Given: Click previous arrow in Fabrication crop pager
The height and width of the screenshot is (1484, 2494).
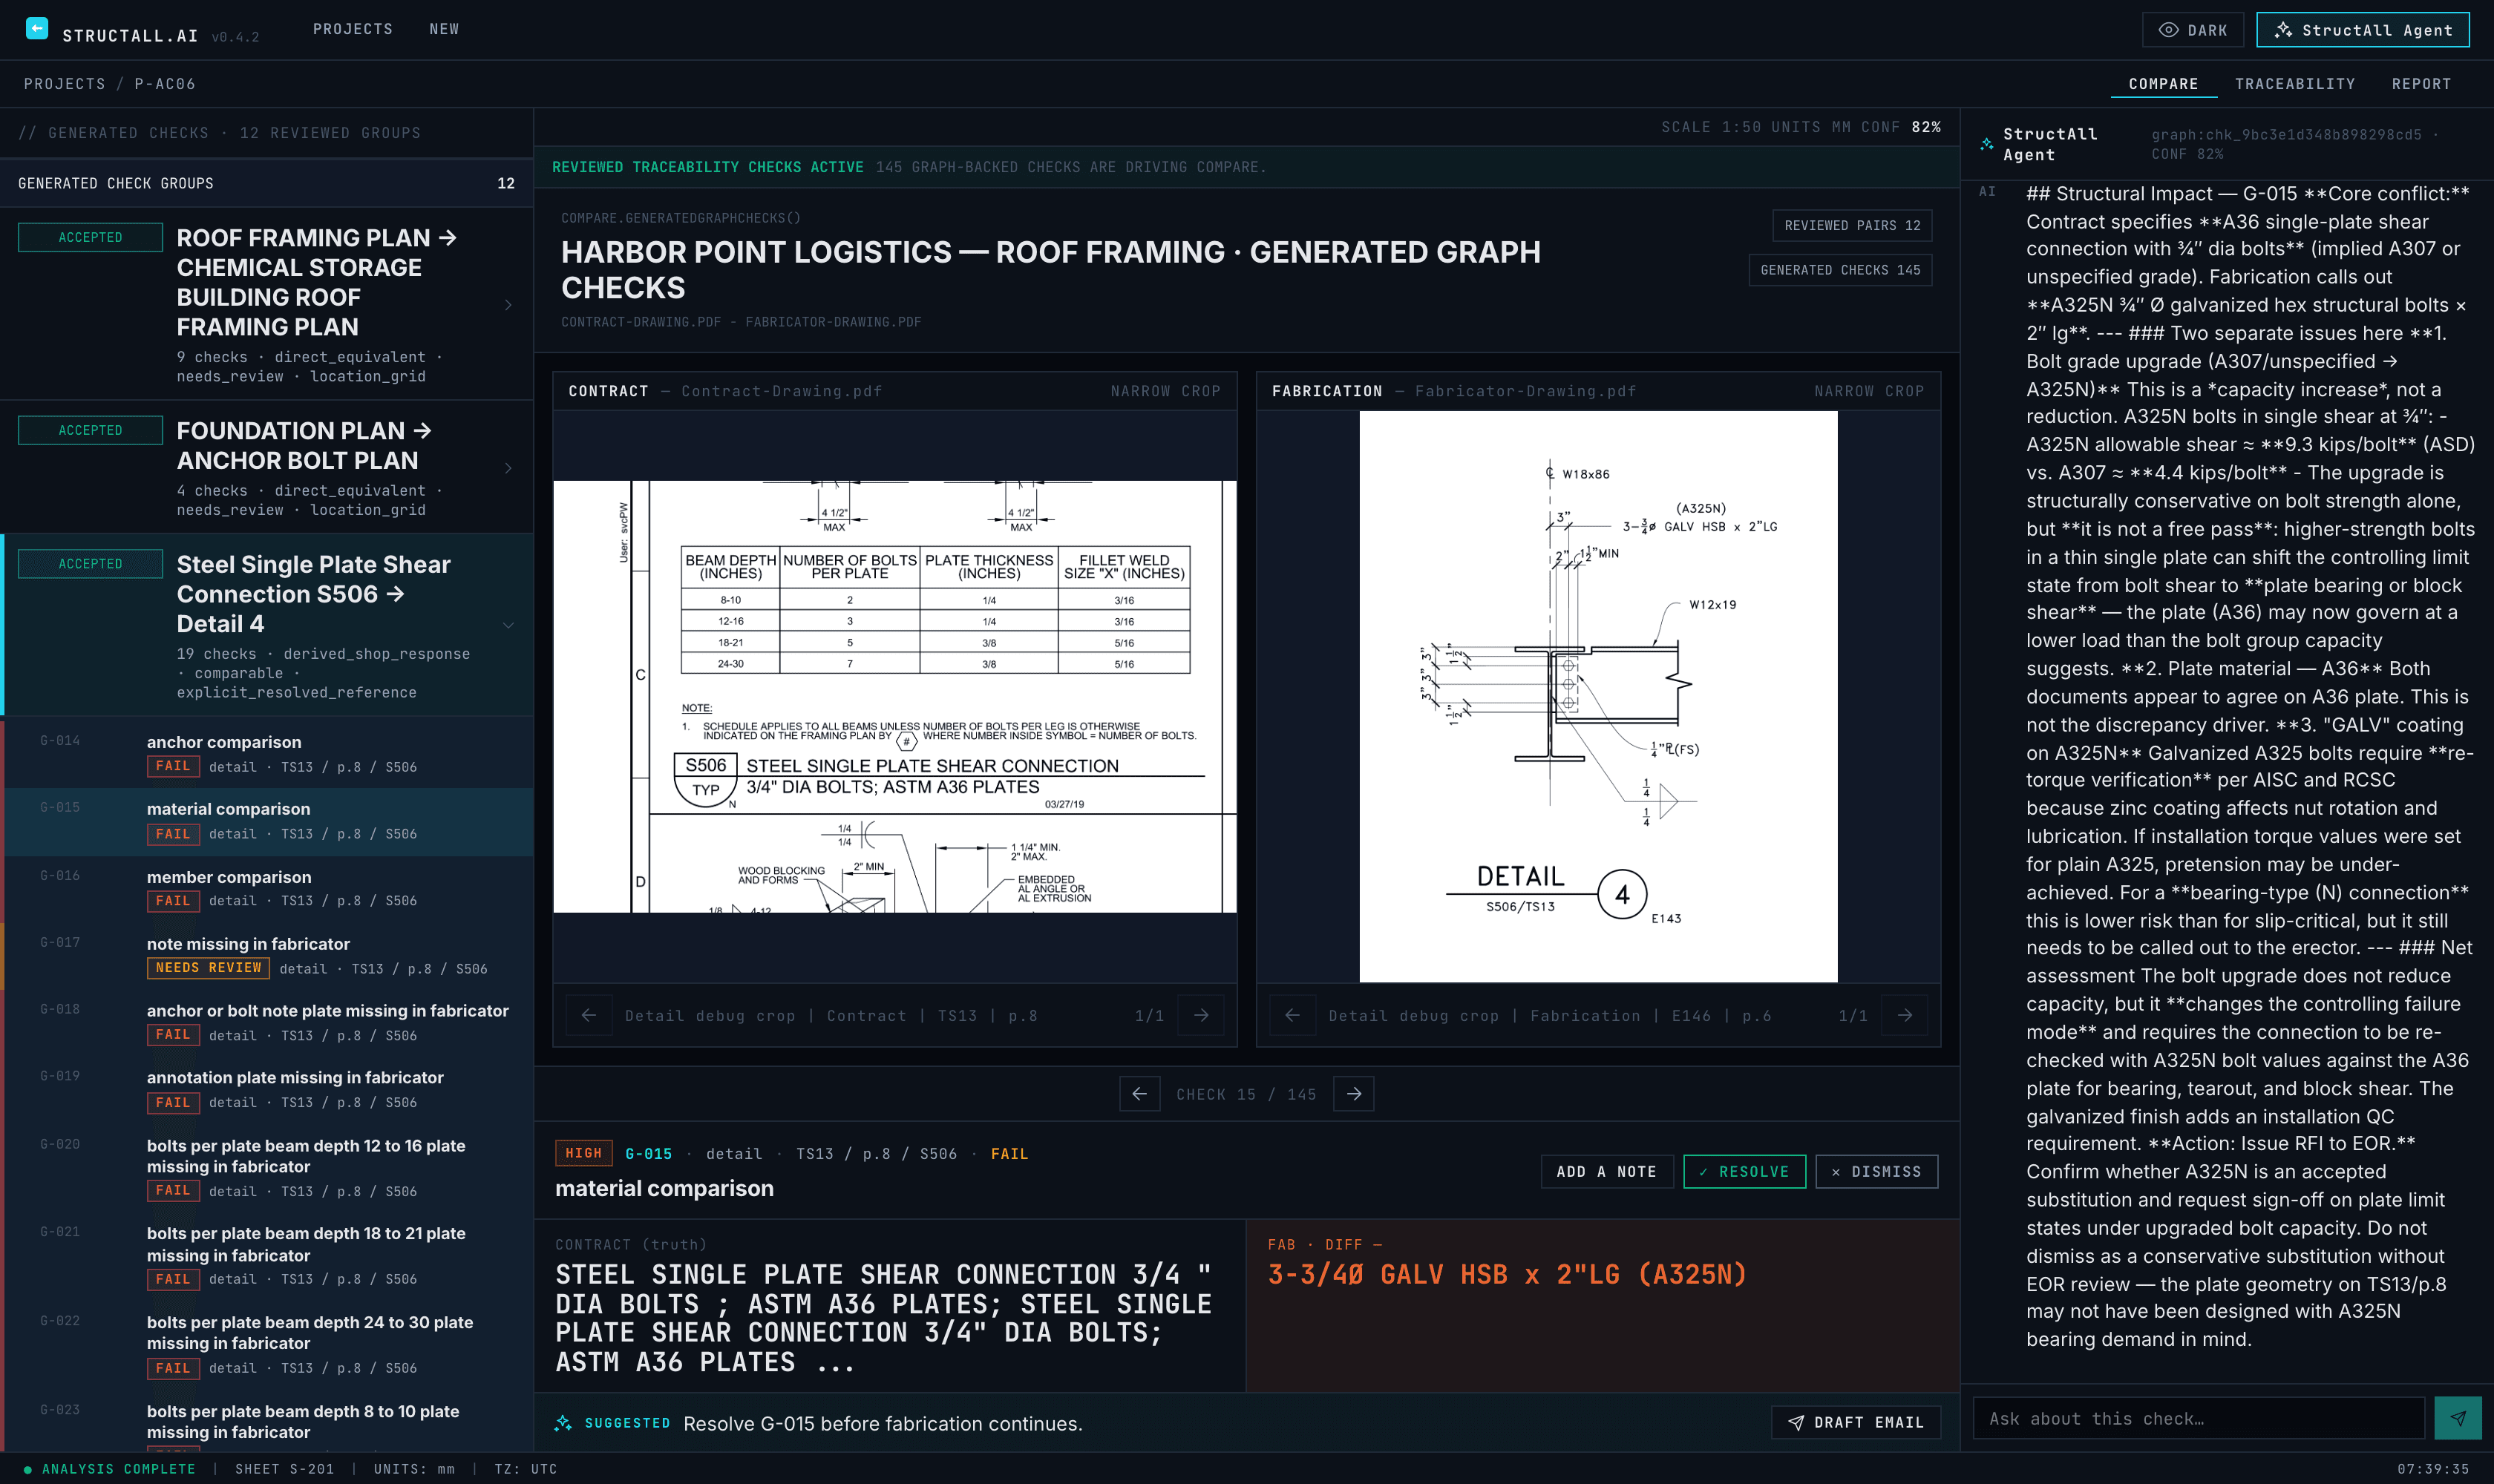Looking at the screenshot, I should [x=1292, y=1015].
